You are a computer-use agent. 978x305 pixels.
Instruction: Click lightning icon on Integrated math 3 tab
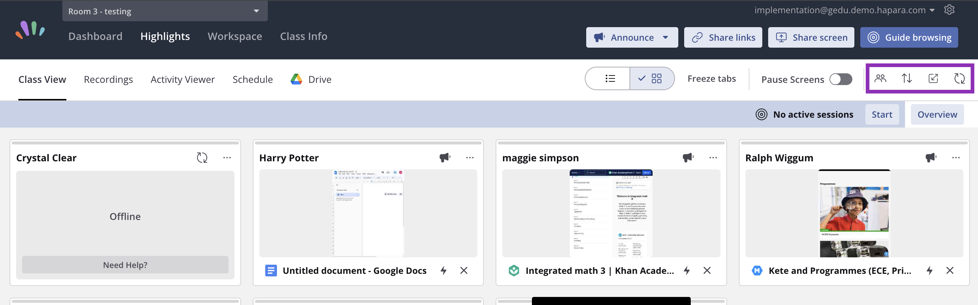[686, 271]
